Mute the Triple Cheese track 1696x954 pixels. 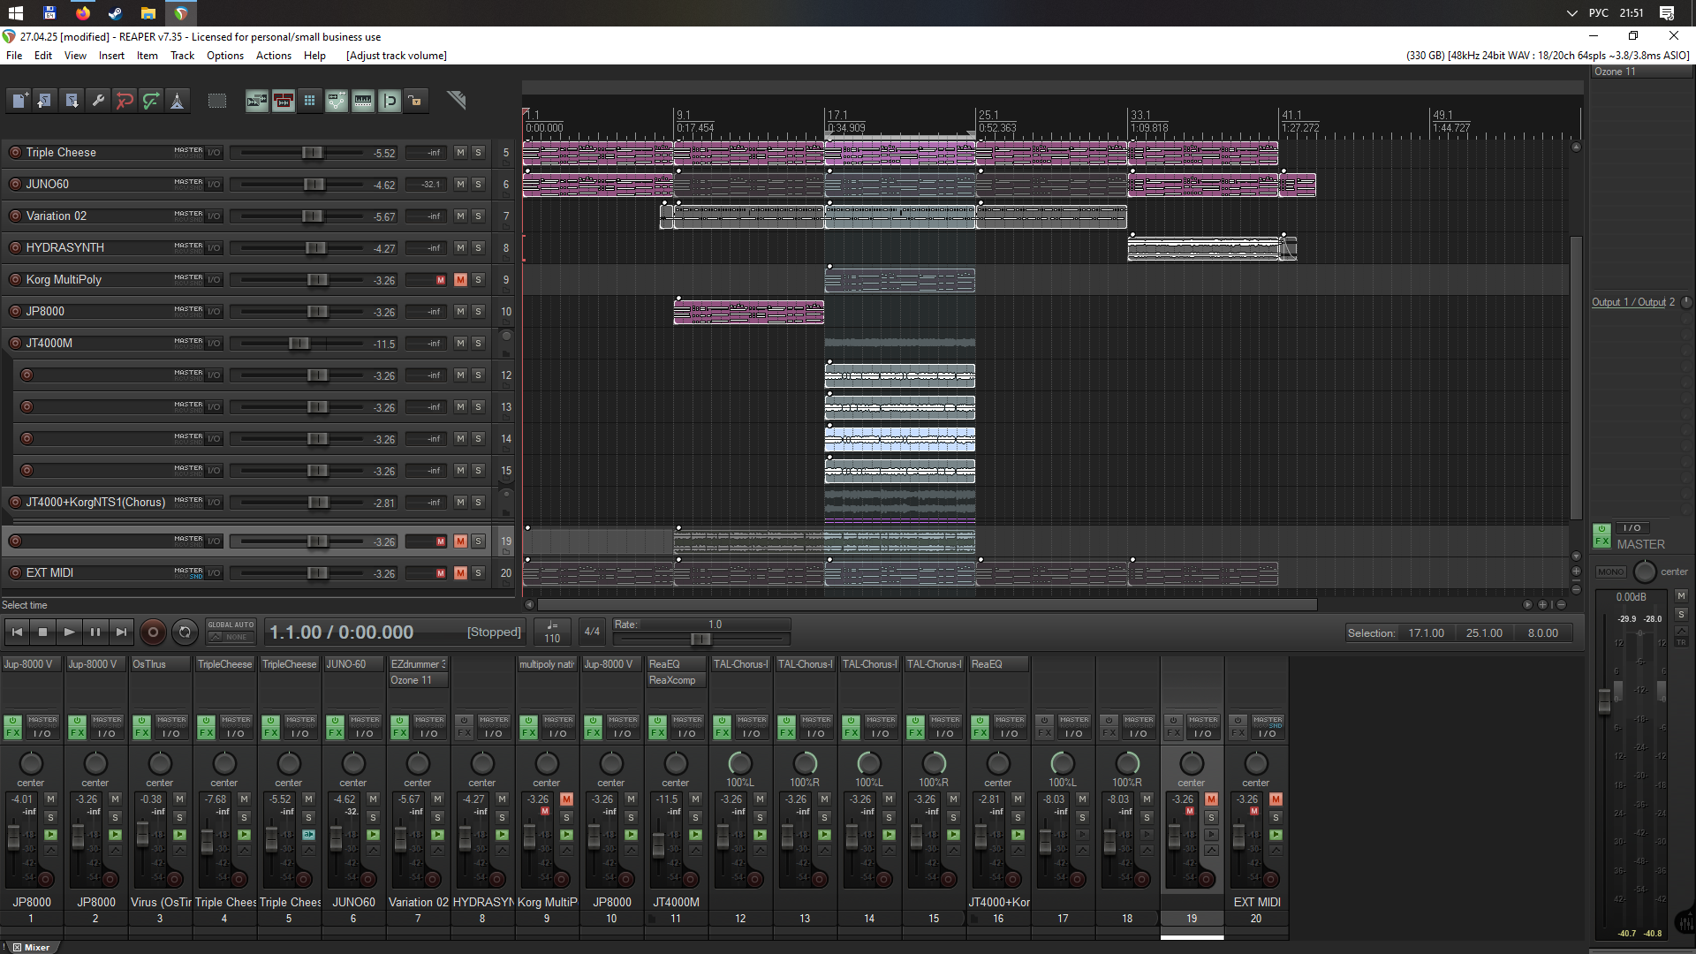460,153
